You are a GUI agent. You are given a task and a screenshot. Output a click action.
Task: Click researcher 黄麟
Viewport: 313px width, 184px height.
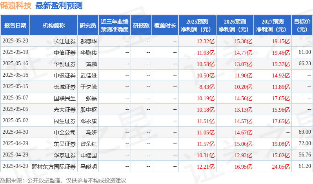tap(91, 64)
